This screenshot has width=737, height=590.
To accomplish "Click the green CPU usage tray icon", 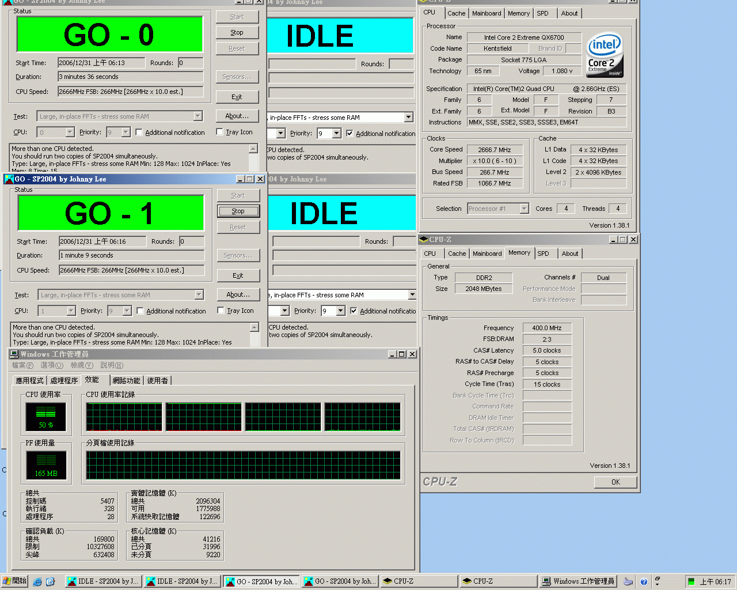I will pyautogui.click(x=691, y=582).
